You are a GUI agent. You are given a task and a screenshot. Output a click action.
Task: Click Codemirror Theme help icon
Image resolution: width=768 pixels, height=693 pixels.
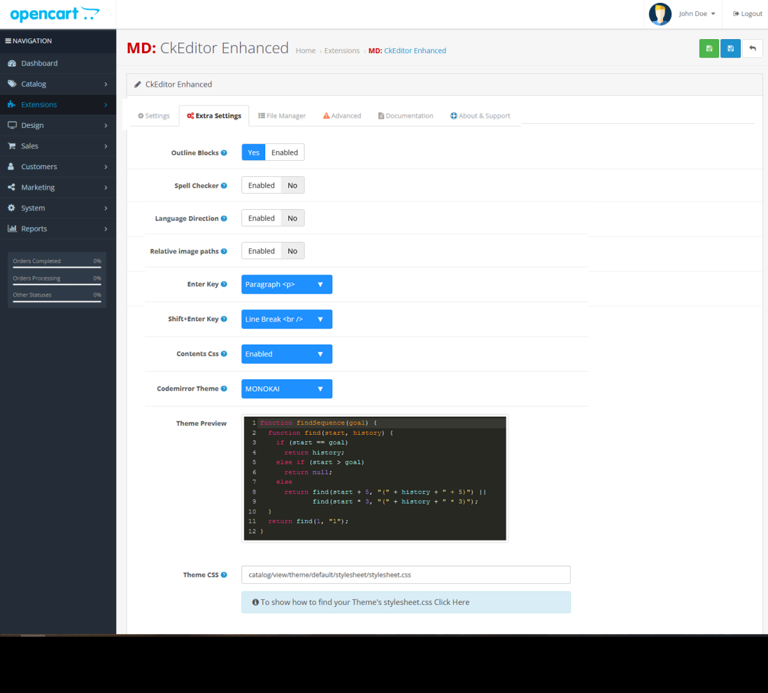pyautogui.click(x=224, y=388)
